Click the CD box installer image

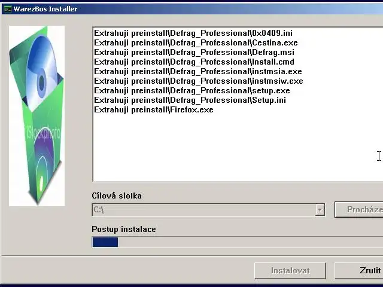pyautogui.click(x=37, y=116)
